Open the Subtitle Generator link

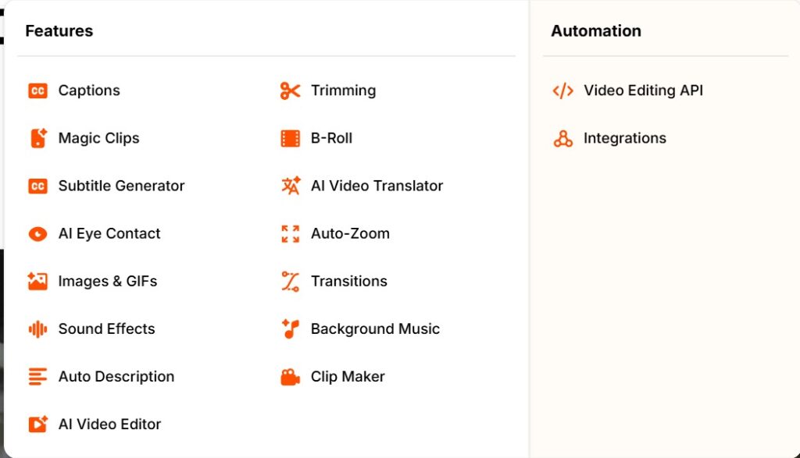point(121,186)
